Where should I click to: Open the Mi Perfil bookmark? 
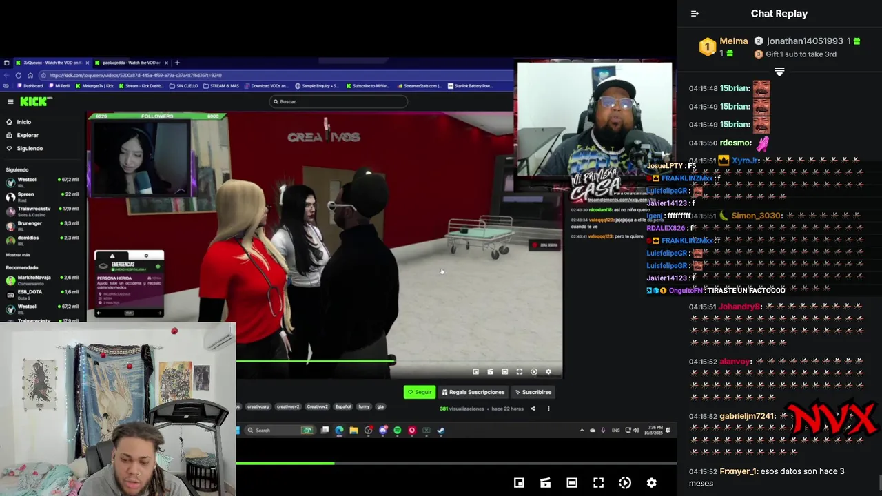point(59,86)
